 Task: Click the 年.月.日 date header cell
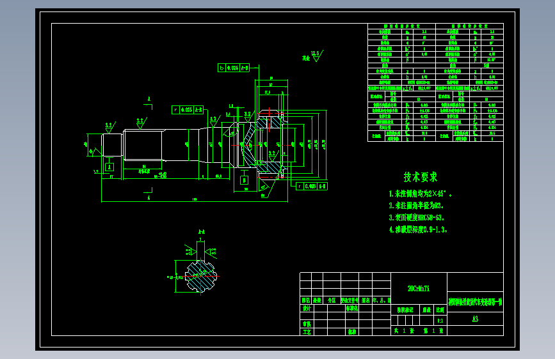click(382, 300)
